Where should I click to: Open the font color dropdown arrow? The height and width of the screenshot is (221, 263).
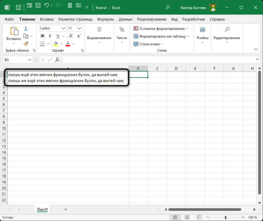(73, 44)
